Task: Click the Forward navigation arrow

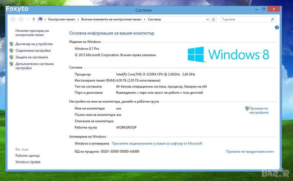Action: coord(21,19)
